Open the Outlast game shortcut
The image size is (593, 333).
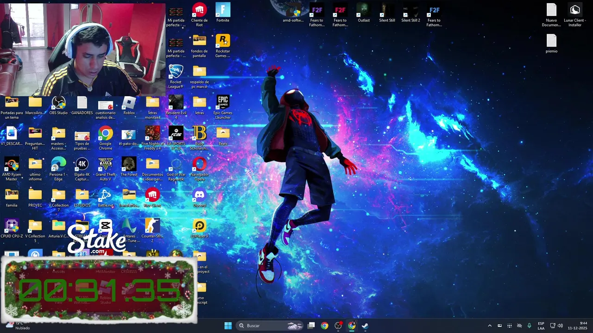click(364, 12)
